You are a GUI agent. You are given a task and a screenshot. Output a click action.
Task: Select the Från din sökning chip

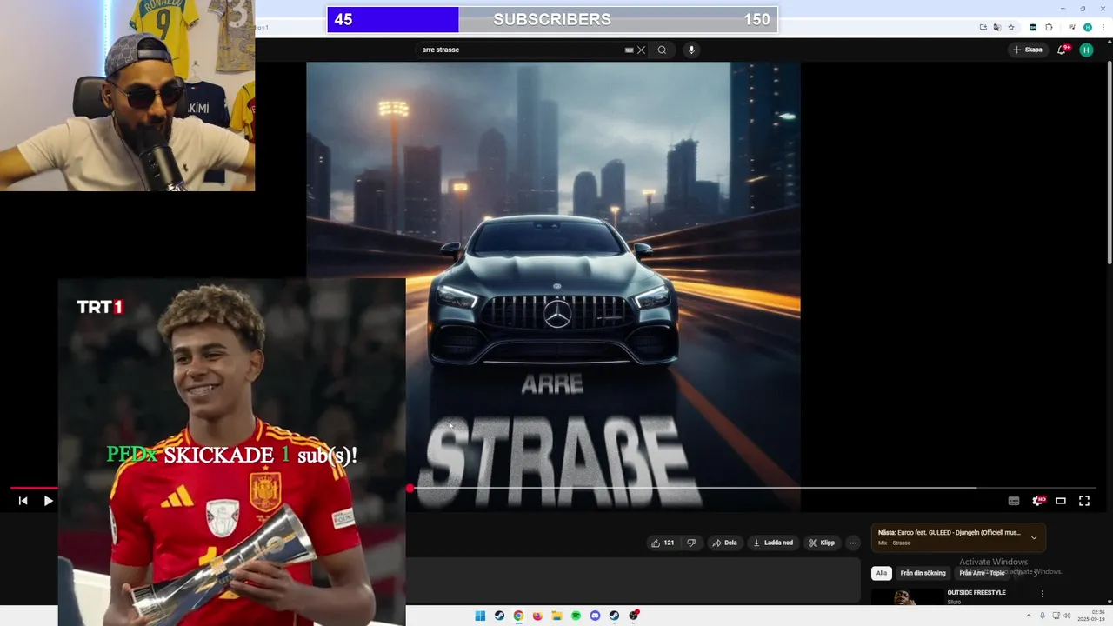pos(923,573)
